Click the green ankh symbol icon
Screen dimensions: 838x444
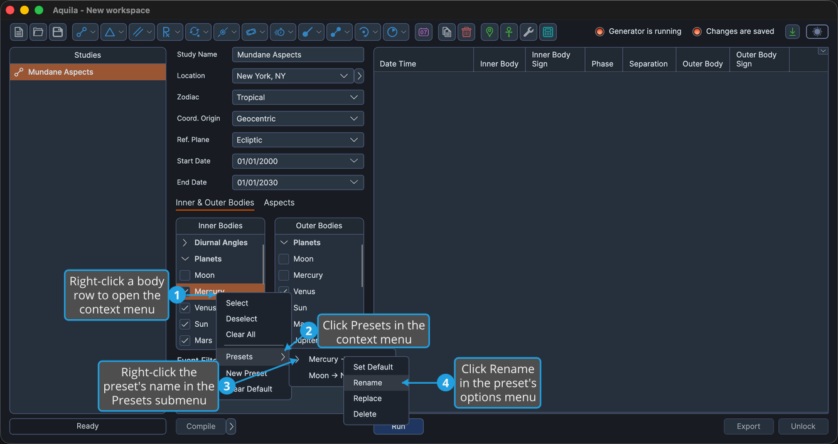pyautogui.click(x=509, y=32)
